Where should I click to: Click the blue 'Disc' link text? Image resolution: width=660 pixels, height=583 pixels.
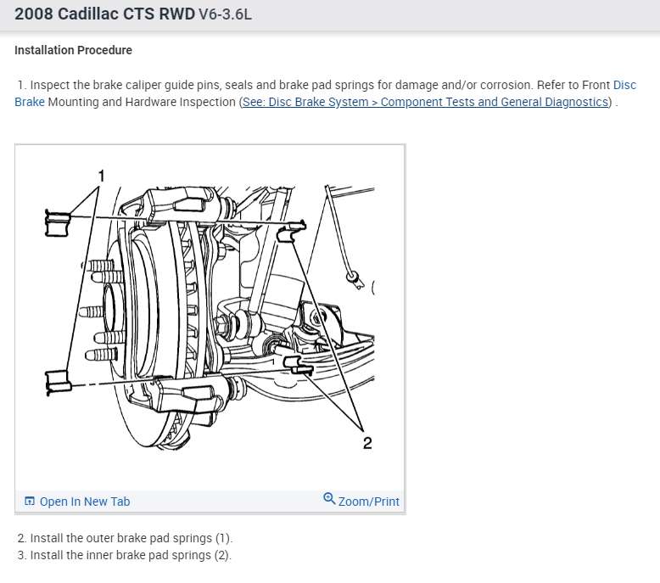(624, 85)
